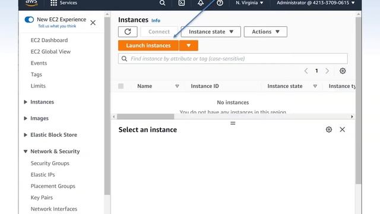Open the Services grid menu

53,3
